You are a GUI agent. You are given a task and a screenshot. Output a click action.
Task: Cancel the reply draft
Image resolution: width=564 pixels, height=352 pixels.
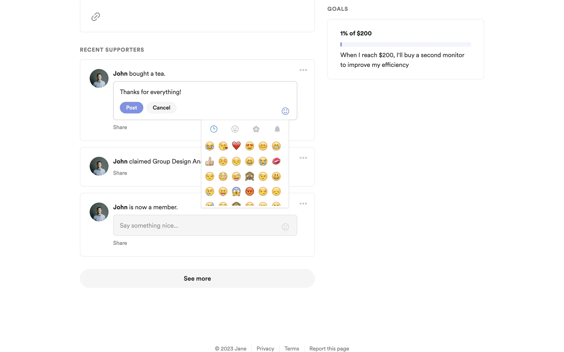[161, 108]
